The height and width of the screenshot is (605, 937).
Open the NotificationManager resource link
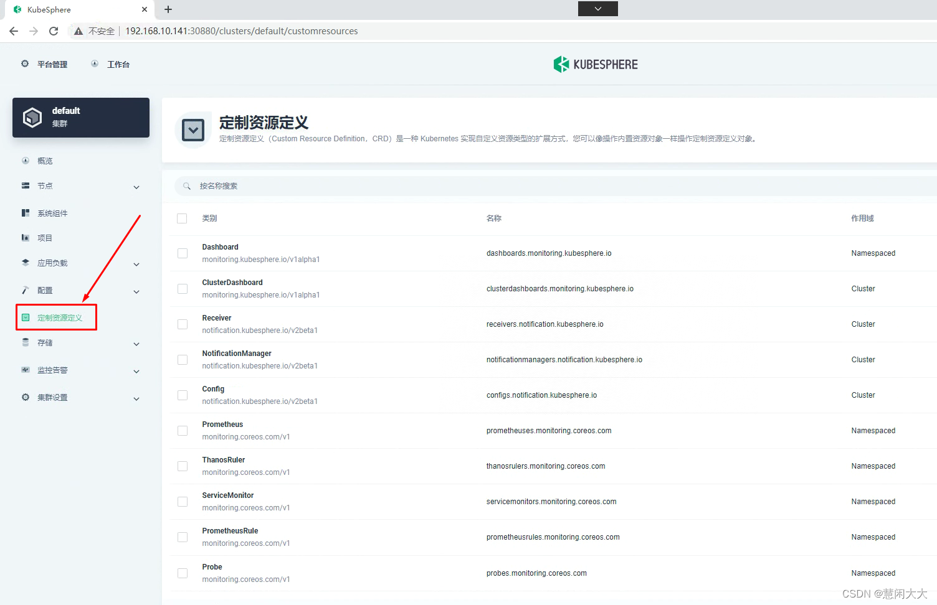[x=237, y=354]
